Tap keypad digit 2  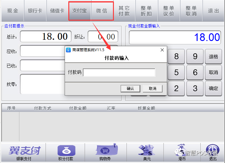pyautogui.click(x=176, y=88)
